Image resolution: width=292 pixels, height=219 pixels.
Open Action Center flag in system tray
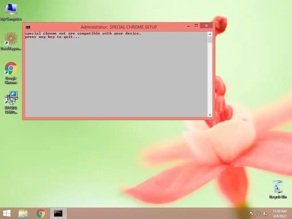(251, 214)
